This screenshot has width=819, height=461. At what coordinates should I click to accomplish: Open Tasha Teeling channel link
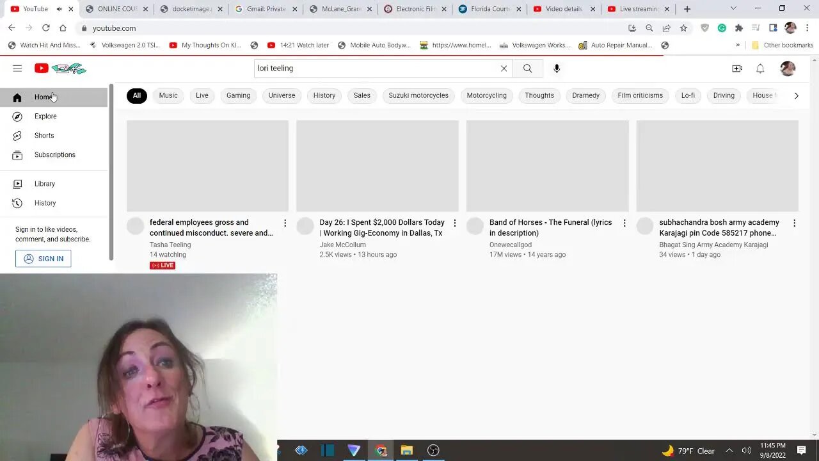coord(170,245)
